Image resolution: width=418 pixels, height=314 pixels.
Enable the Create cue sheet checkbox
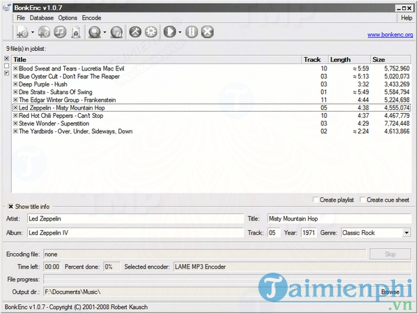[361, 200]
